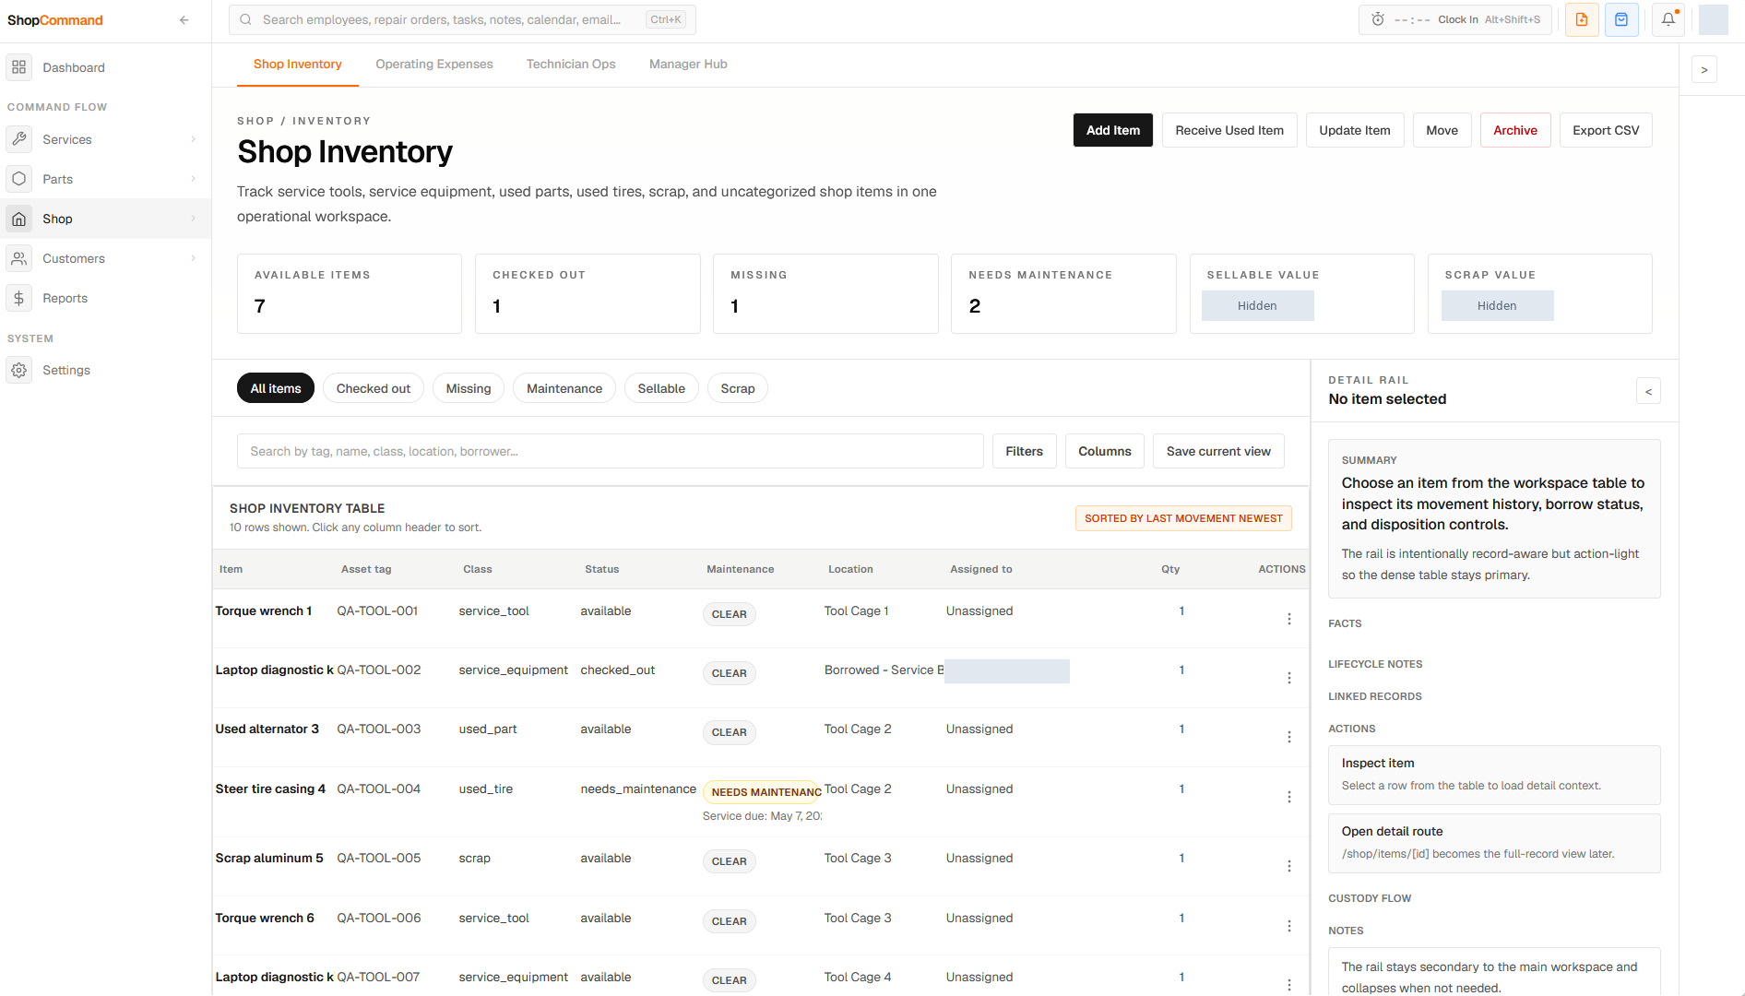
Task: Filter by Scrap items
Action: click(738, 388)
